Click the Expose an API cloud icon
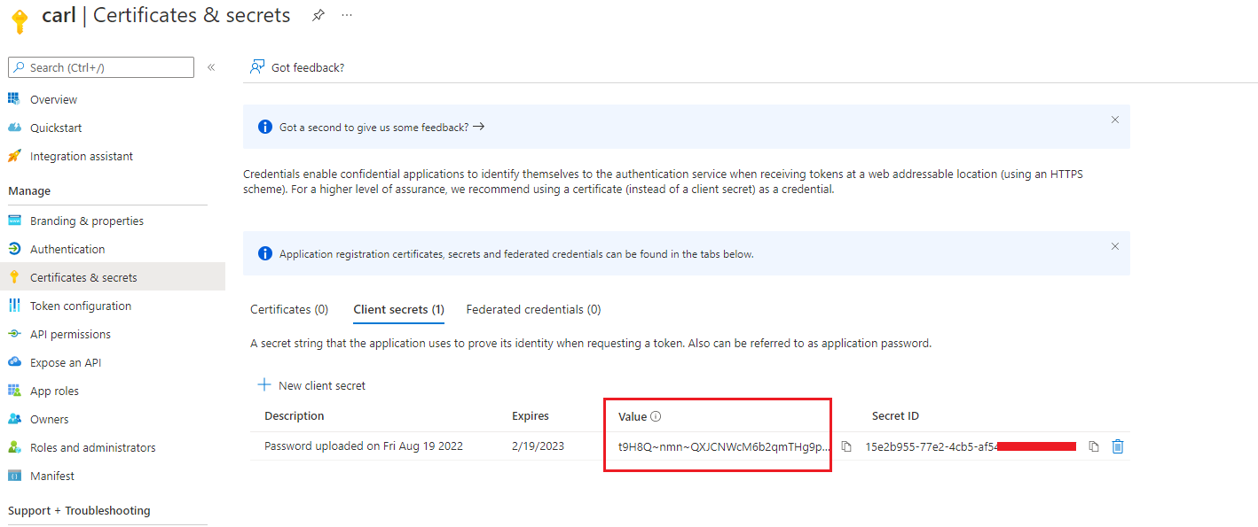1258x527 pixels. tap(14, 362)
